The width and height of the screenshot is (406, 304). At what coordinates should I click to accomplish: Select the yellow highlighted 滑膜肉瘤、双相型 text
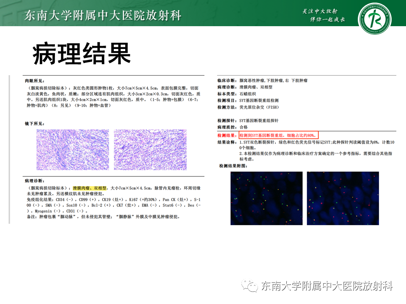coord(90,188)
